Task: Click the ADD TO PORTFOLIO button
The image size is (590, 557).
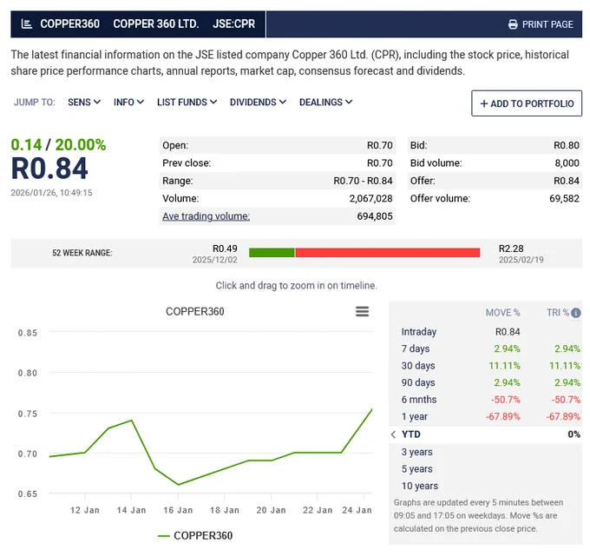Action: (x=527, y=103)
